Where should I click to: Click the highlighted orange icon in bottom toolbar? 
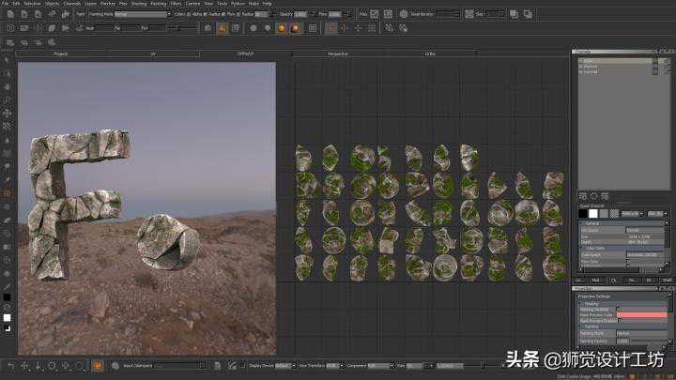click(x=97, y=365)
